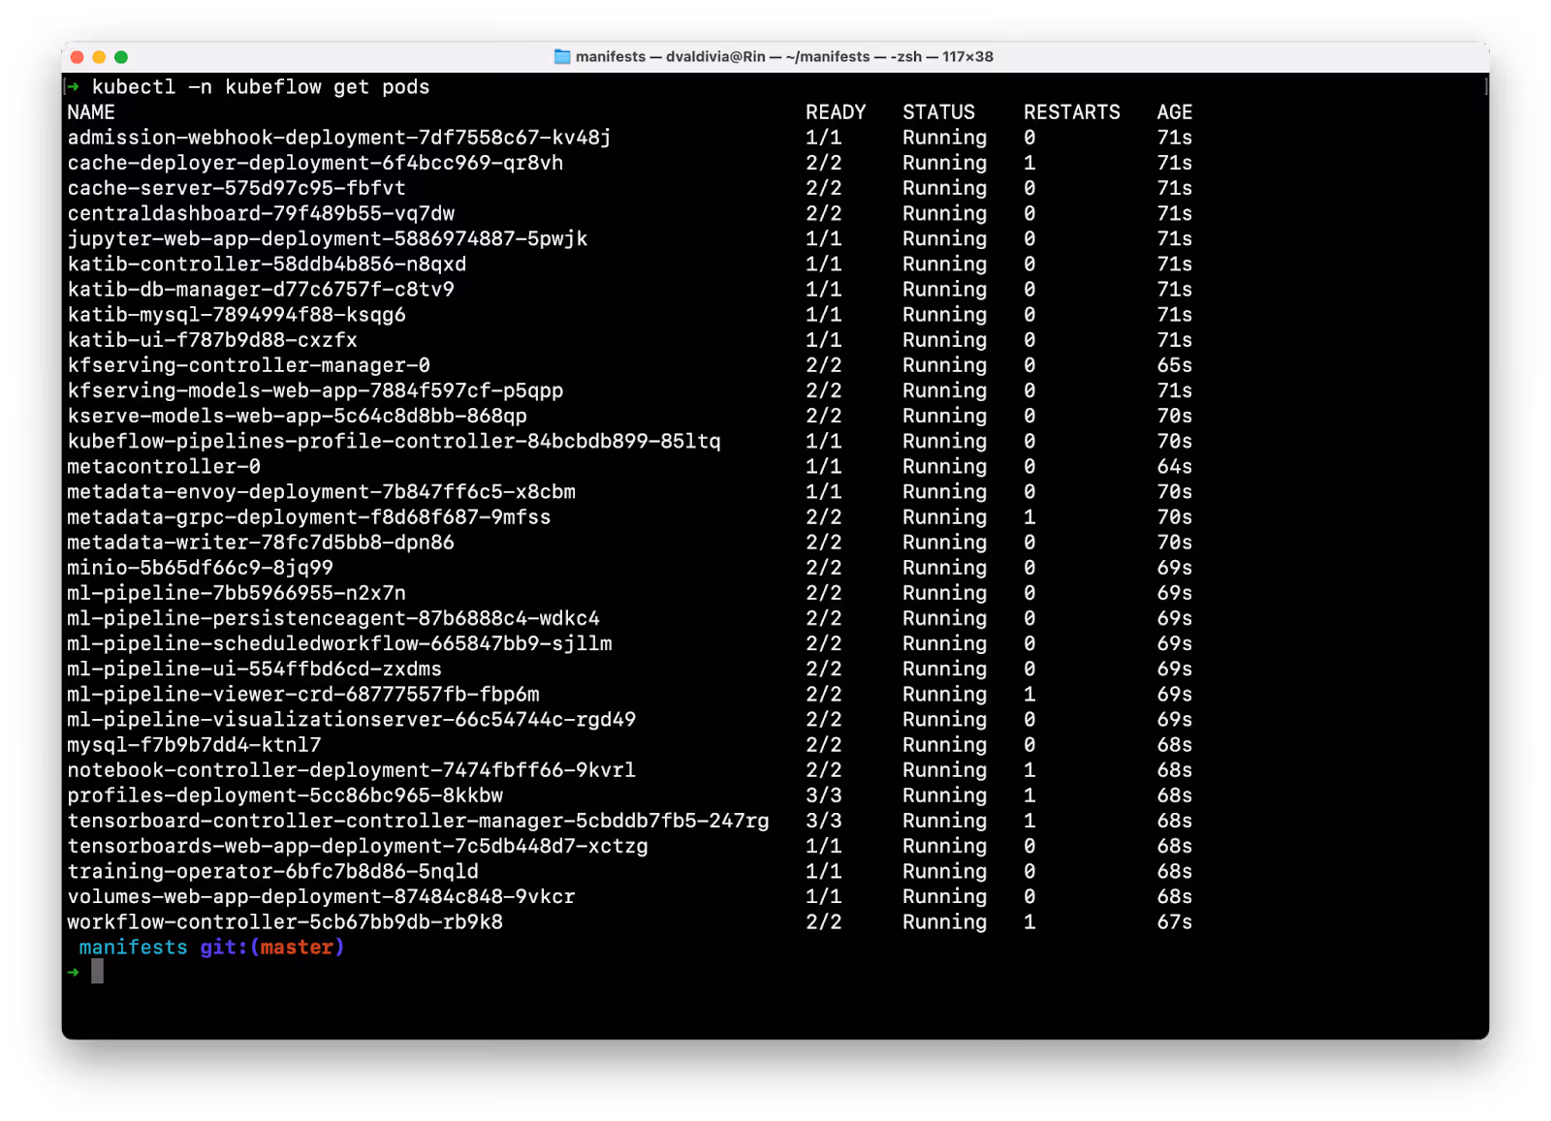Click Running status in the metacontroller-0 row

tap(945, 466)
